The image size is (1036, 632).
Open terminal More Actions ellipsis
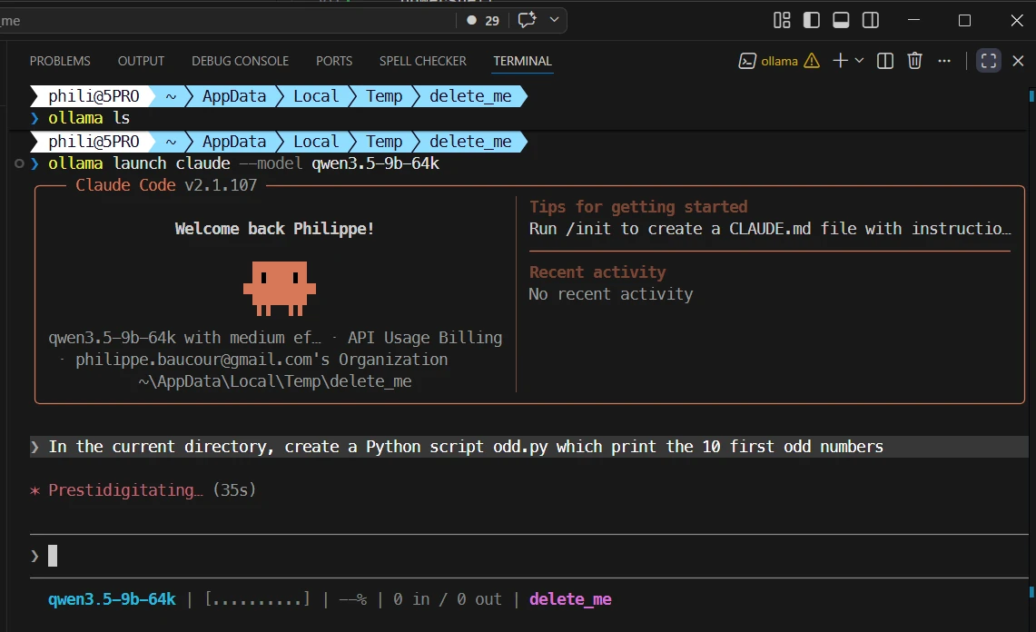pyautogui.click(x=944, y=61)
